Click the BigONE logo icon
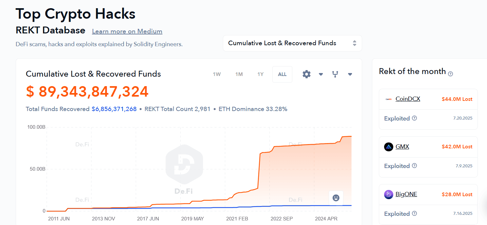Screen dimensions: 487x225 tap(389, 195)
